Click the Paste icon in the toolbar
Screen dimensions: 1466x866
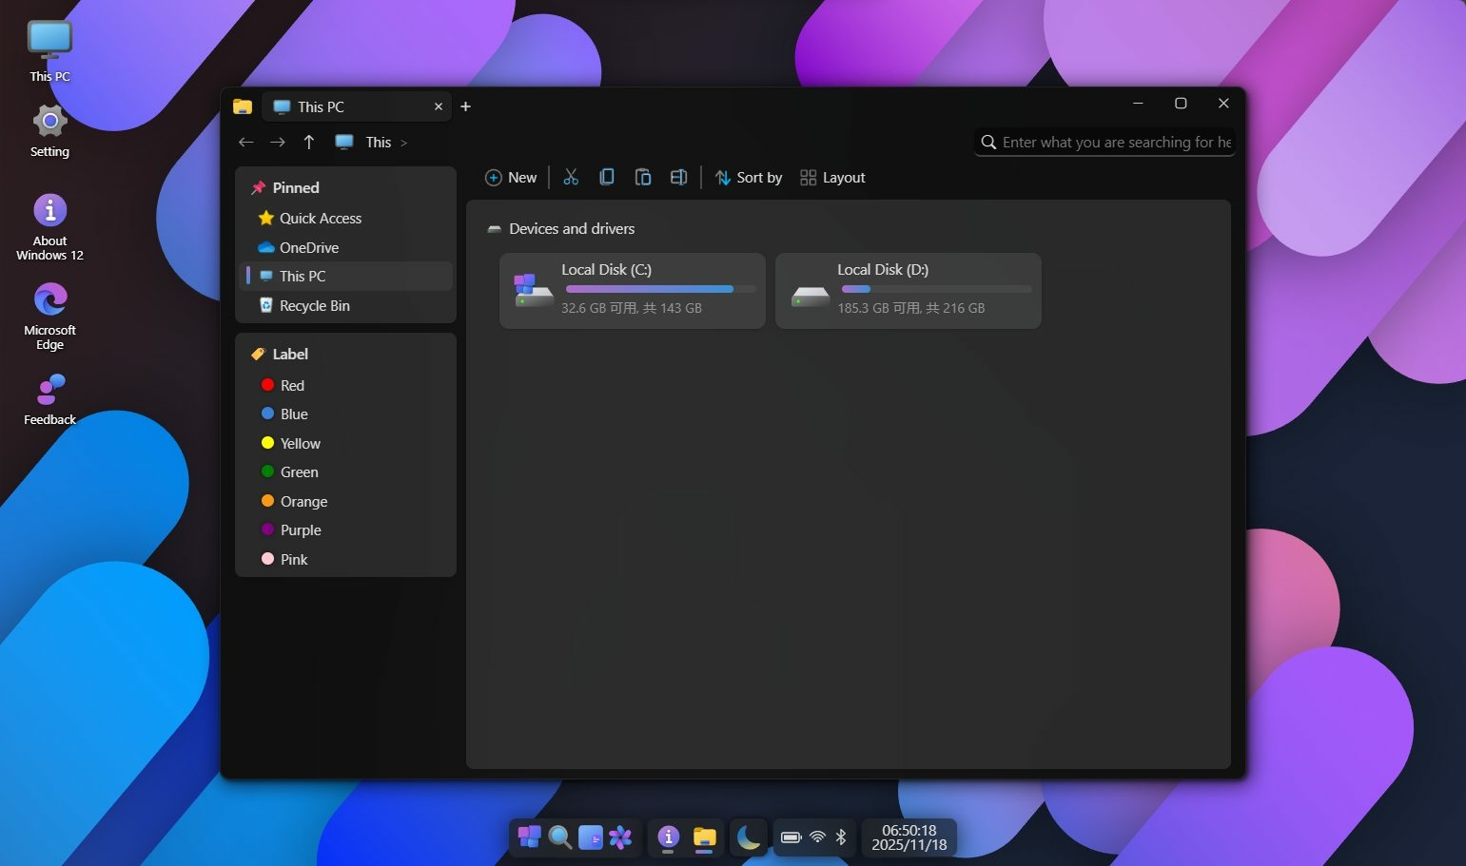coord(643,177)
